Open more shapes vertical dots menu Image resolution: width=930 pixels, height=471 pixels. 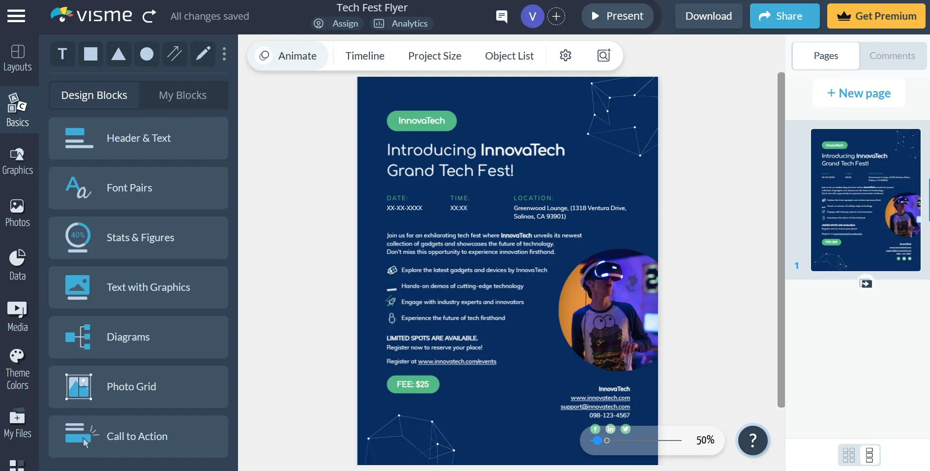224,54
